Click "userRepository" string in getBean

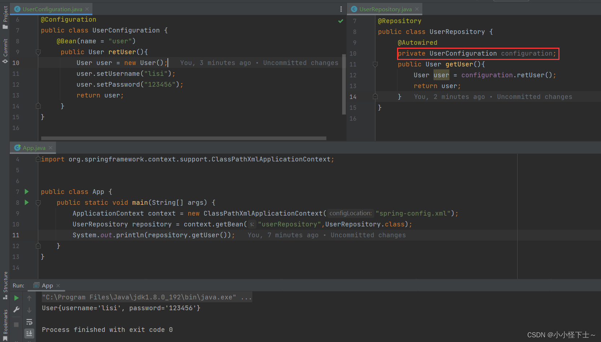tap(289, 224)
